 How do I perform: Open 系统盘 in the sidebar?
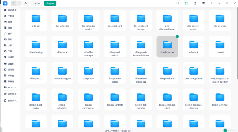(x=10, y=76)
